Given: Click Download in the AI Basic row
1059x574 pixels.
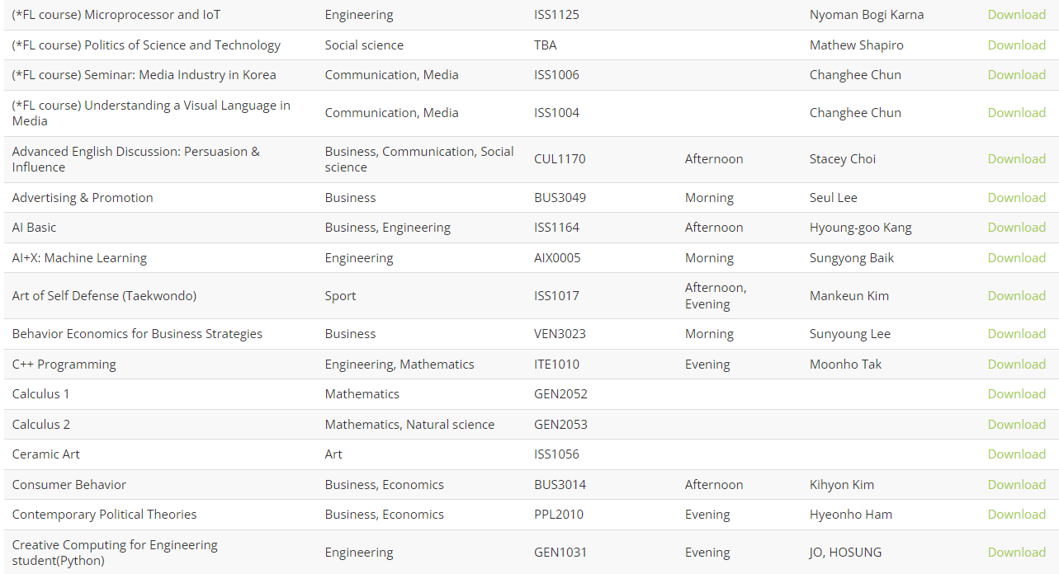Looking at the screenshot, I should (1016, 228).
